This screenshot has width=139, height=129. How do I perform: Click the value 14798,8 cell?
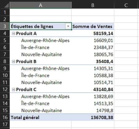coord(93,110)
